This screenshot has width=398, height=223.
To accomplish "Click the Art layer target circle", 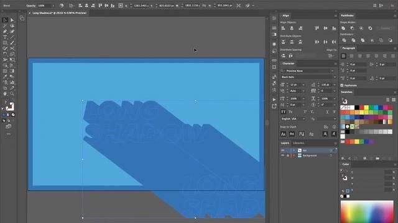I will (x=331, y=151).
